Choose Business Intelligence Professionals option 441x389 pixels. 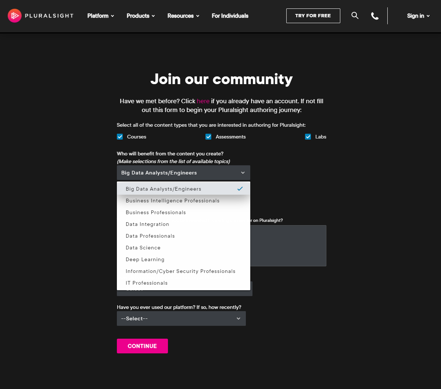[183, 201]
